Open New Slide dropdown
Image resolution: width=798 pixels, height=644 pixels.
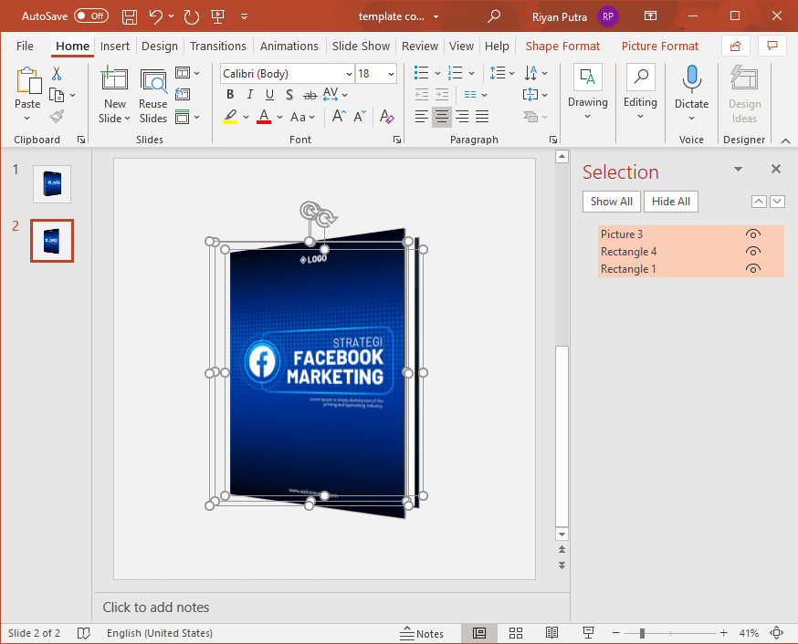114,119
